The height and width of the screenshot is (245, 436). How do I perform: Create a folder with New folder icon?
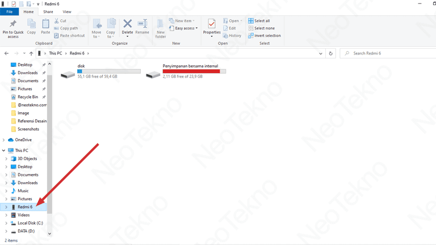(161, 27)
